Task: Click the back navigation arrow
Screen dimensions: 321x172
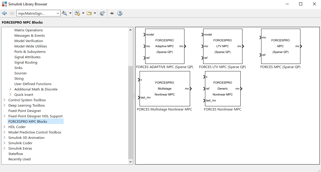Action: [x=4, y=13]
